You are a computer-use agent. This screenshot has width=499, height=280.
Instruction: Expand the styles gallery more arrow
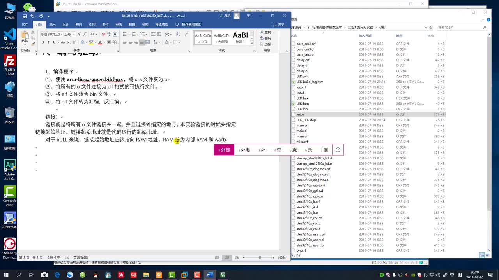pyautogui.click(x=253, y=42)
